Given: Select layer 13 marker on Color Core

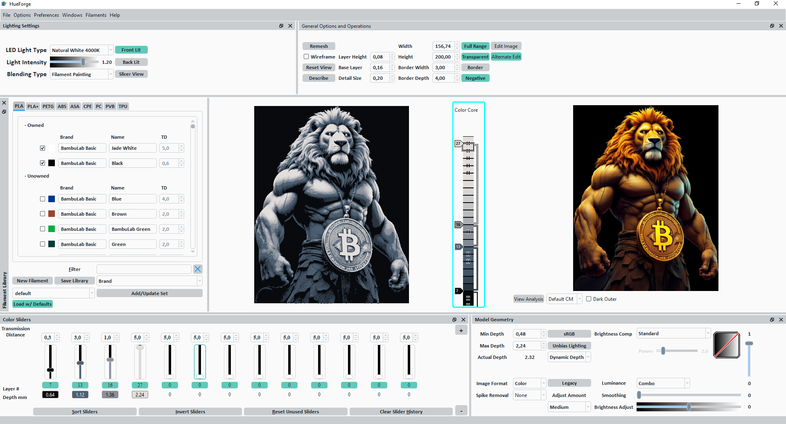Looking at the screenshot, I should [458, 246].
